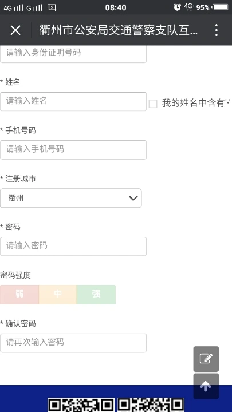Click the 请输入密码 password field
This screenshot has height=412, width=232.
[x=73, y=247]
